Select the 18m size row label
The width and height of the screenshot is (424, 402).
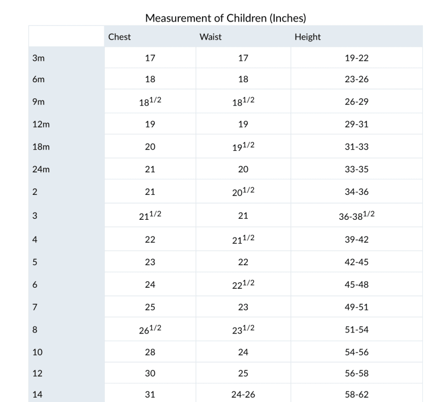(x=40, y=147)
